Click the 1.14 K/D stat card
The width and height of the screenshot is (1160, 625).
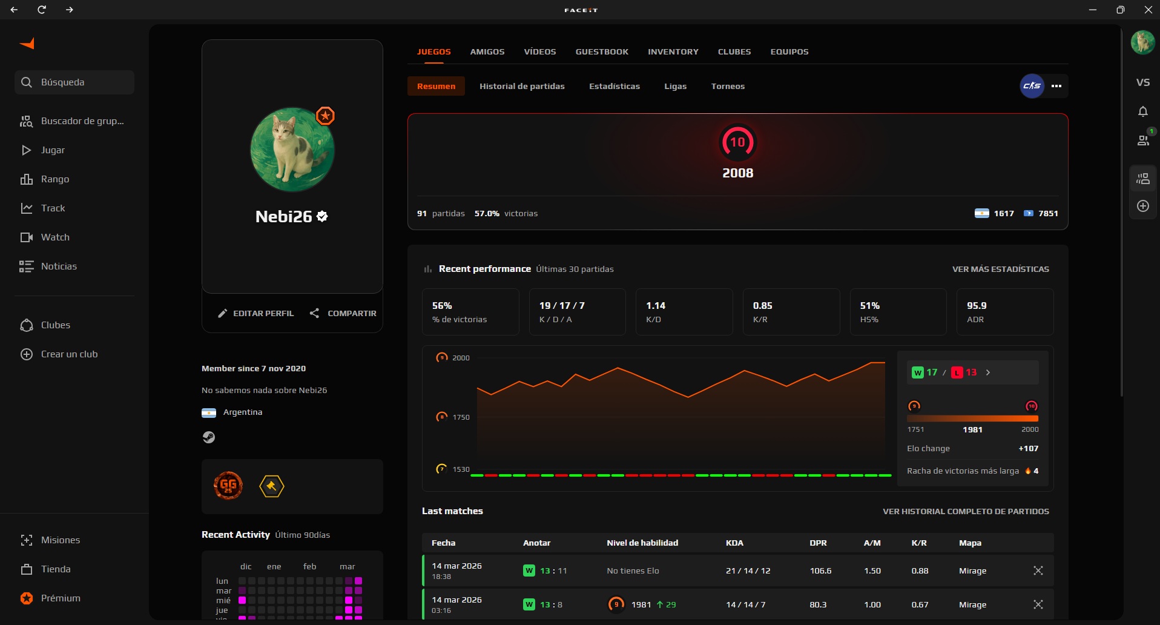684,312
